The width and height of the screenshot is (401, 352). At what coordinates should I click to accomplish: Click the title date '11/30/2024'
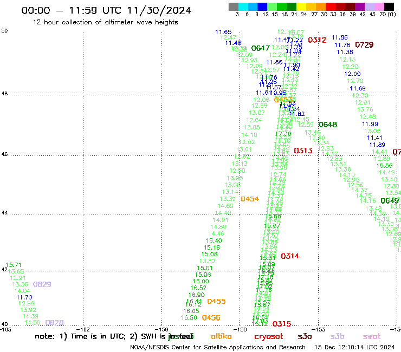coord(159,10)
